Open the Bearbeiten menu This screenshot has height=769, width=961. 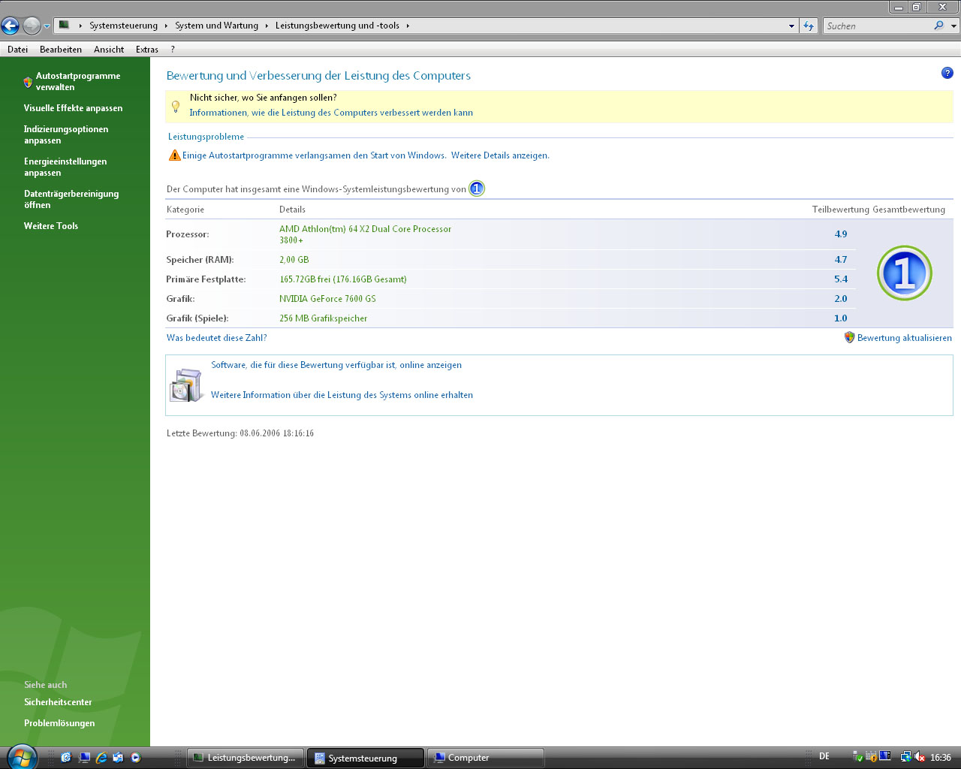[61, 49]
